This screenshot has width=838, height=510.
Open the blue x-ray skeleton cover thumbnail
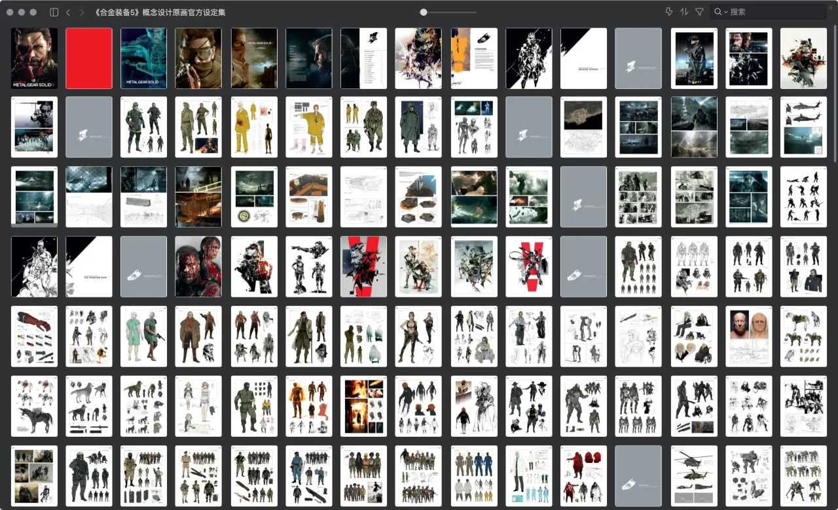[x=143, y=58]
